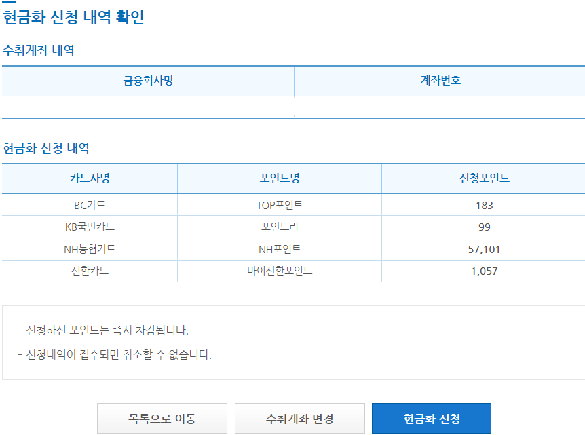The width and height of the screenshot is (585, 435).
Task: Click the 금융회사명 column header
Action: click(149, 81)
